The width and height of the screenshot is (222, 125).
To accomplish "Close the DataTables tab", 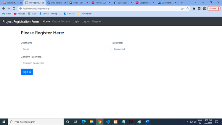I will (65, 3).
